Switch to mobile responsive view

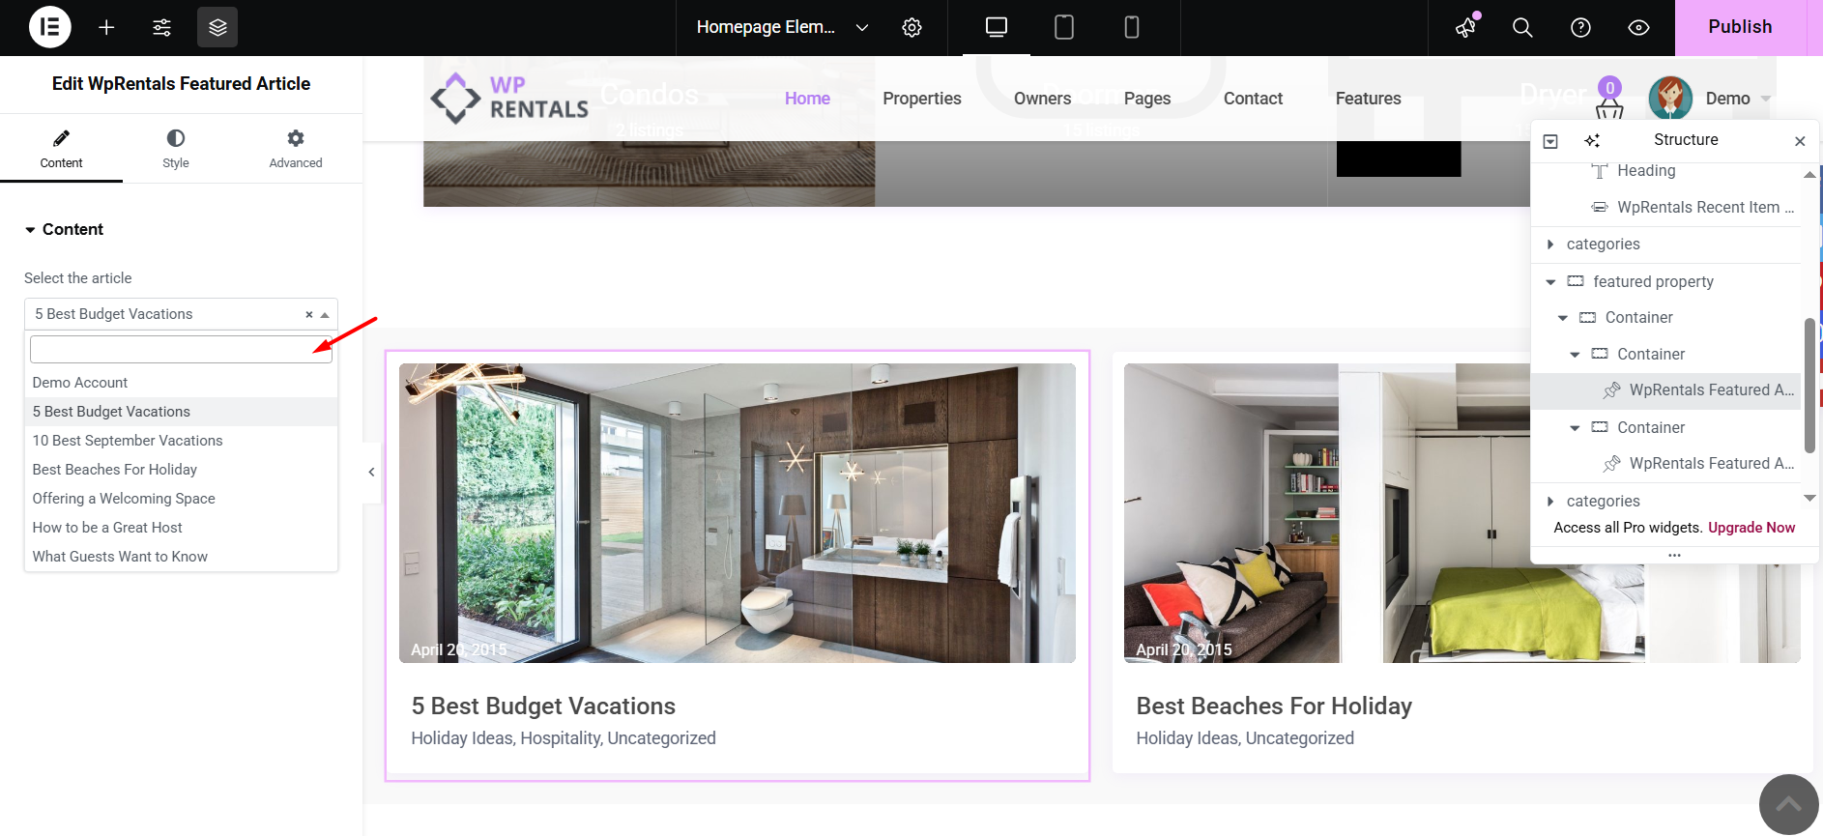1132,27
